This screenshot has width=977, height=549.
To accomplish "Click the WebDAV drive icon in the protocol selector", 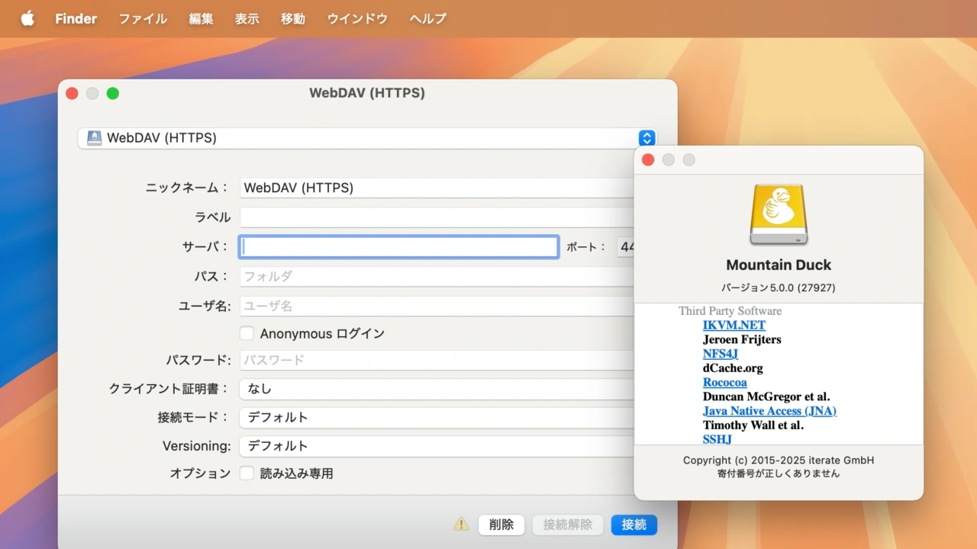I will 93,138.
